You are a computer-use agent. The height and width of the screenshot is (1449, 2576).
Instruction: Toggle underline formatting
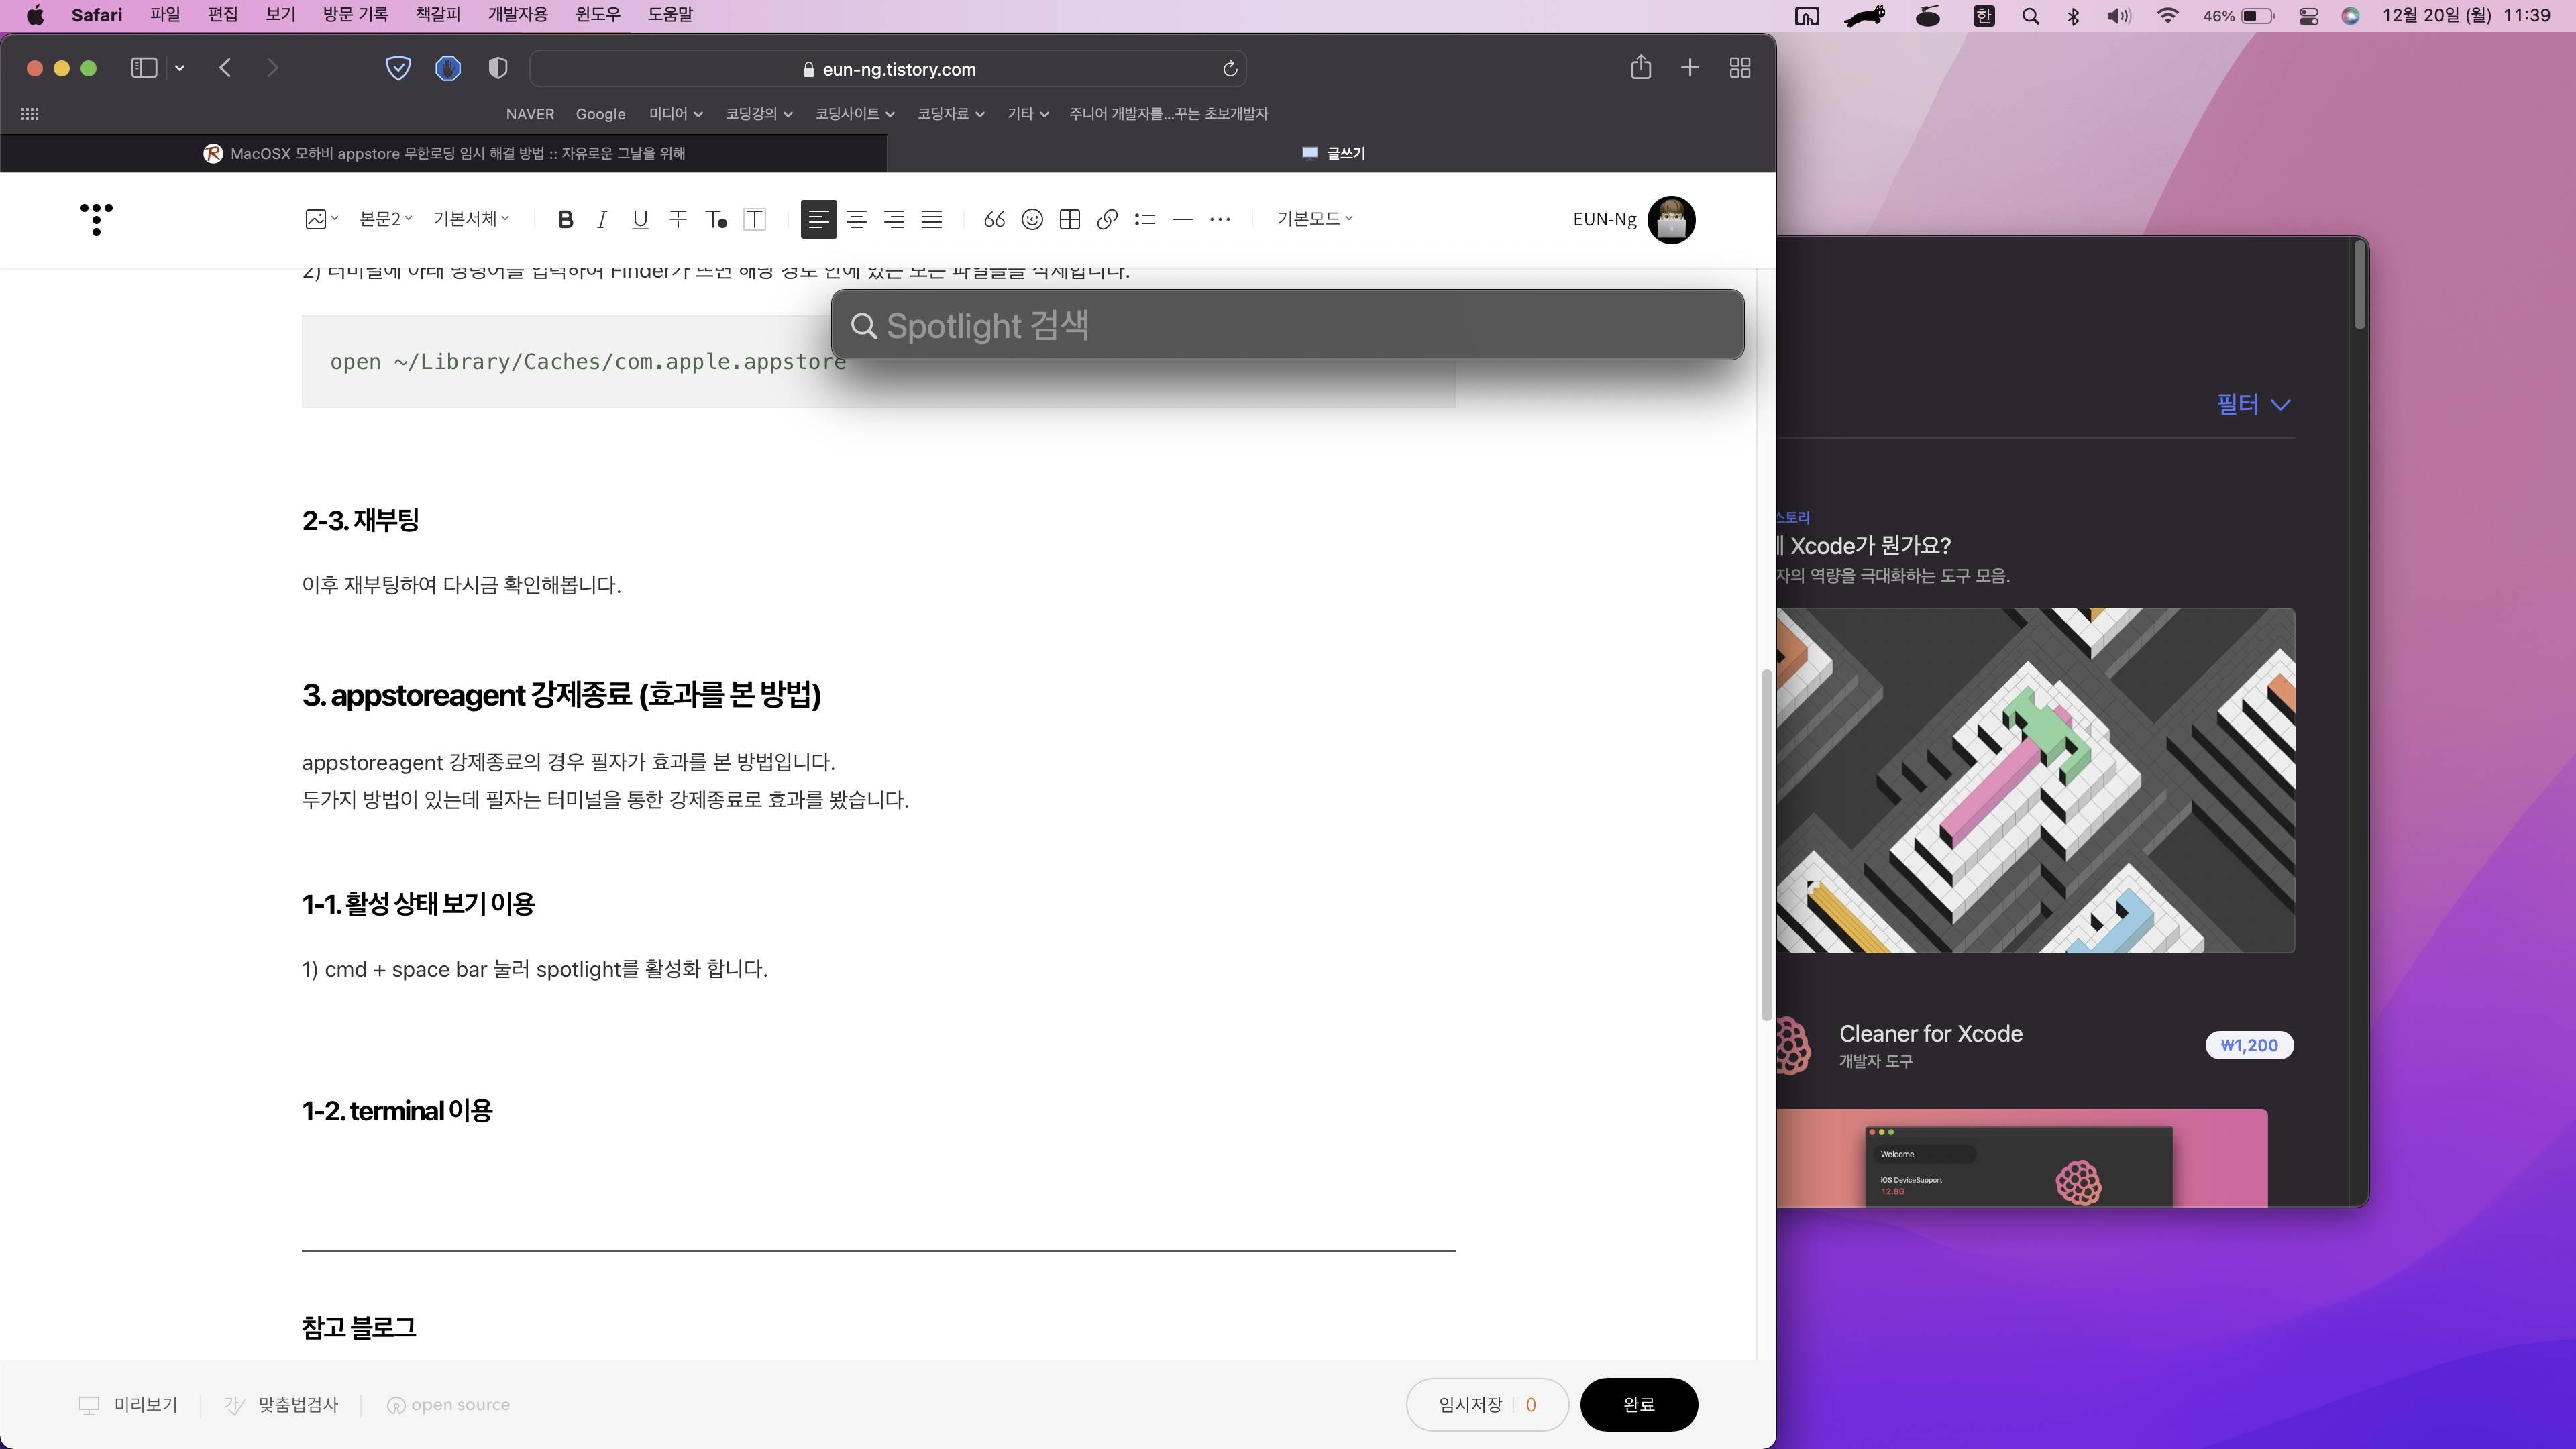tap(640, 219)
